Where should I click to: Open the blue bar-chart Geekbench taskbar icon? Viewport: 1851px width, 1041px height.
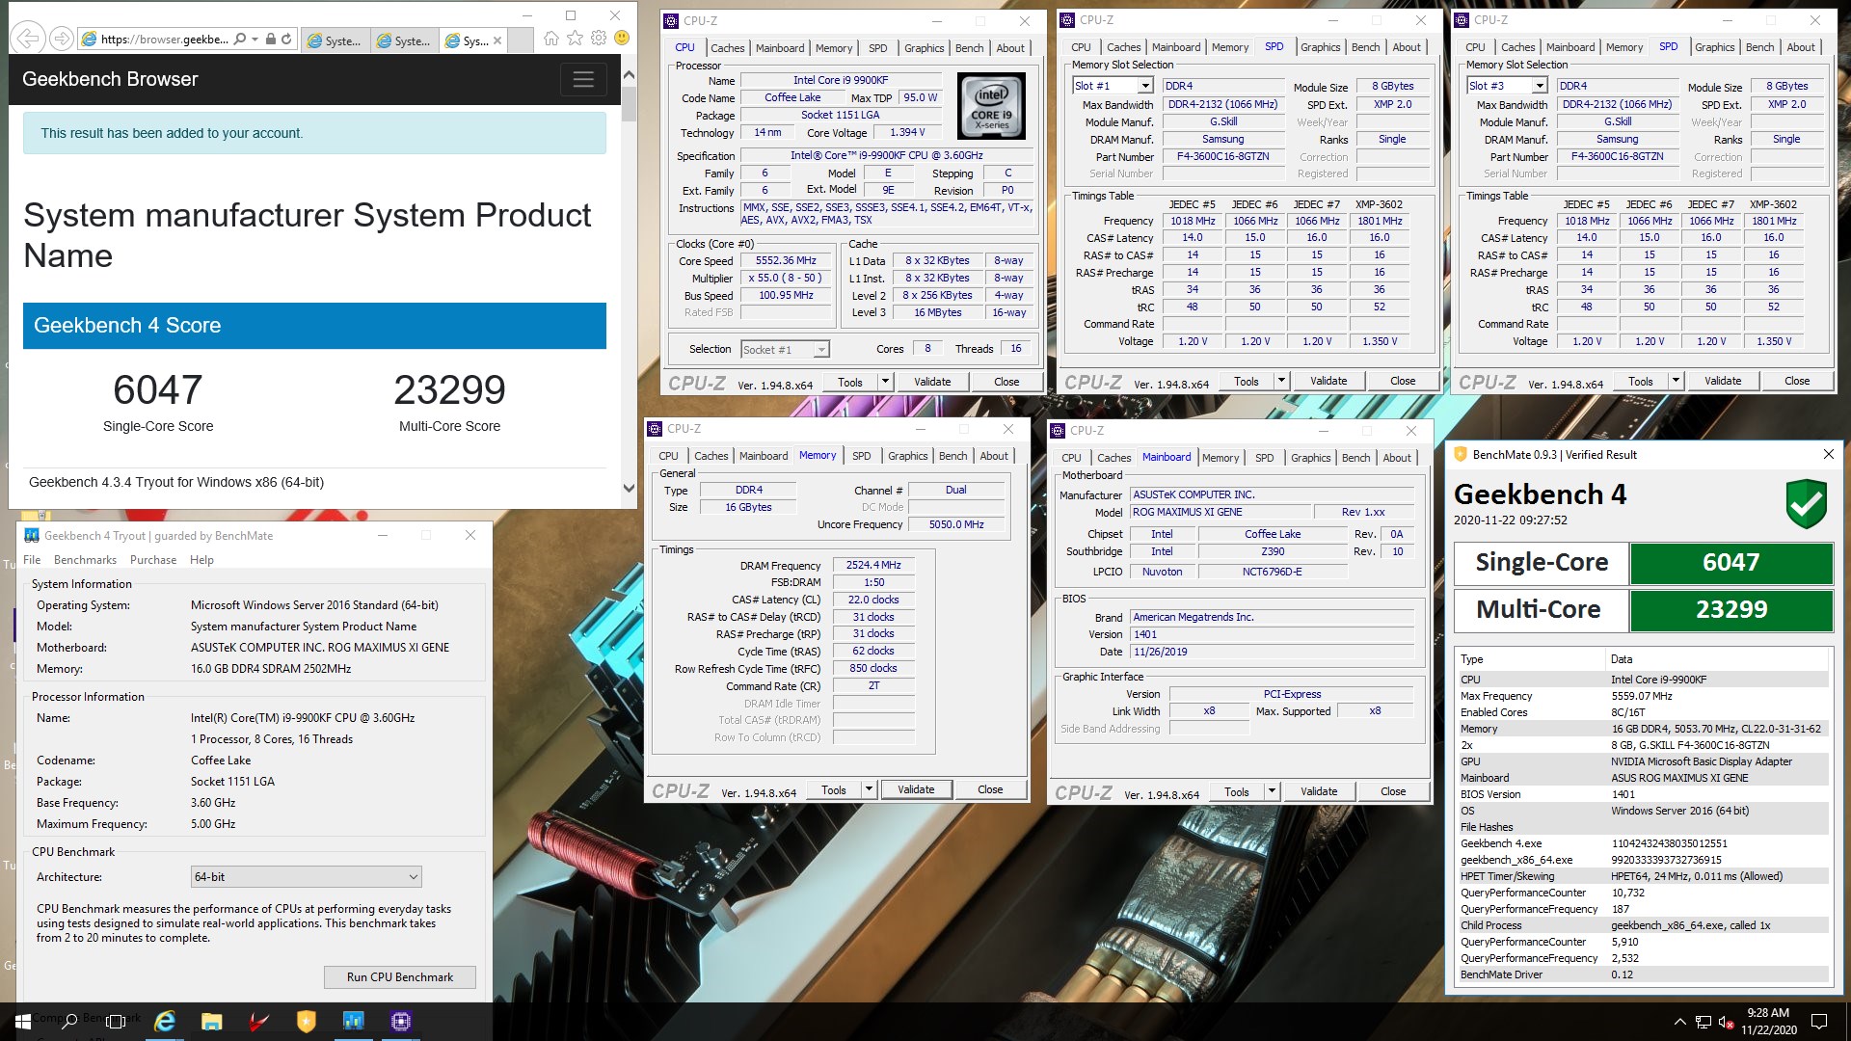[354, 1021]
